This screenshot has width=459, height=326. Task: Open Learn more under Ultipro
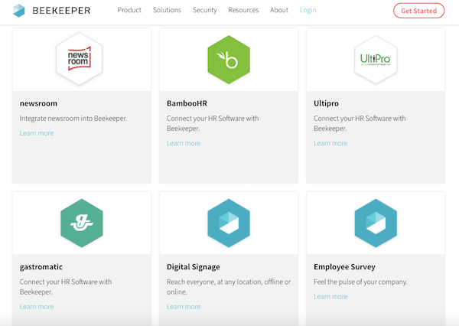(330, 143)
